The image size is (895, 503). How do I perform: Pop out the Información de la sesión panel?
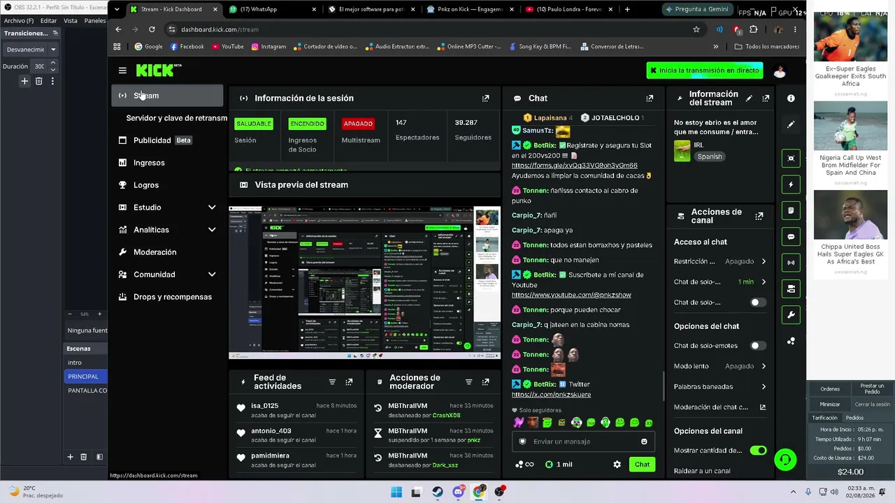point(486,99)
